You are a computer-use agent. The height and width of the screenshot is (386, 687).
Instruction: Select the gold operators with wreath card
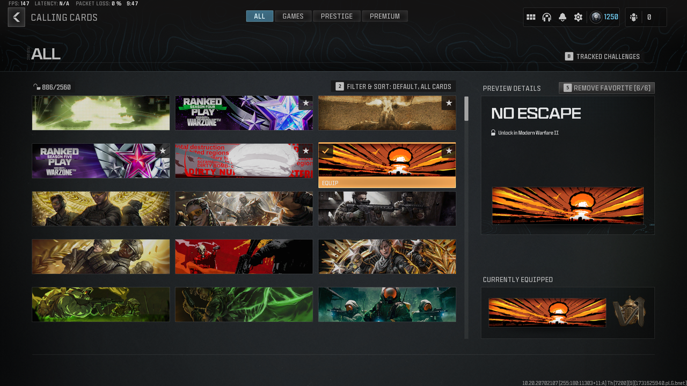coord(101,209)
